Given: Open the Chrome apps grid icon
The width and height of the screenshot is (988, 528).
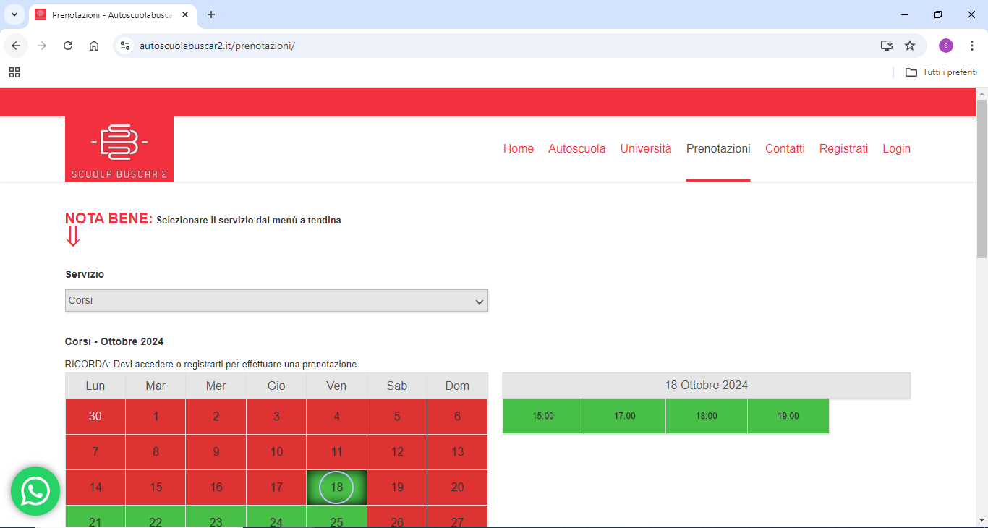Looking at the screenshot, I should coord(14,72).
